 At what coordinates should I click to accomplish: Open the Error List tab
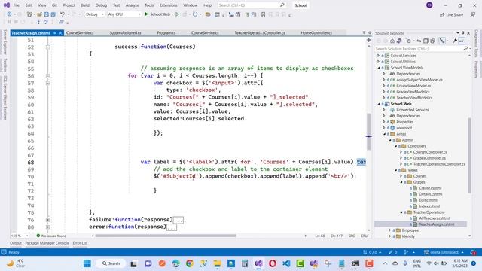[x=80, y=243]
